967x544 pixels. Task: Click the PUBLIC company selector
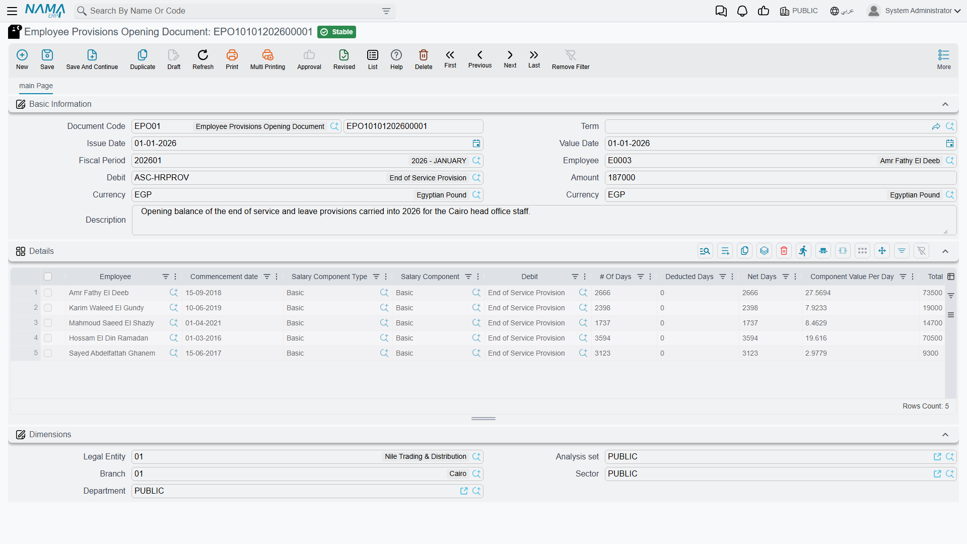pyautogui.click(x=799, y=11)
